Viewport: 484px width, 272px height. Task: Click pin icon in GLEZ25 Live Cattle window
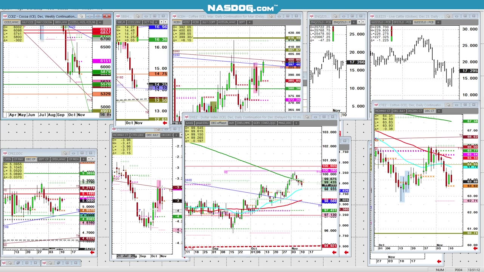[x=448, y=16]
